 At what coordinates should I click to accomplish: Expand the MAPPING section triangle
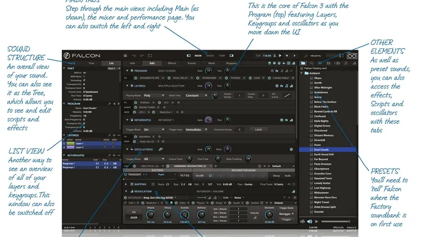coord(125,185)
